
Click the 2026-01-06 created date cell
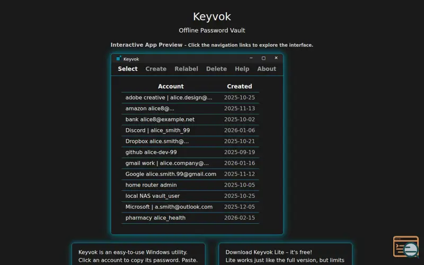[240, 130]
